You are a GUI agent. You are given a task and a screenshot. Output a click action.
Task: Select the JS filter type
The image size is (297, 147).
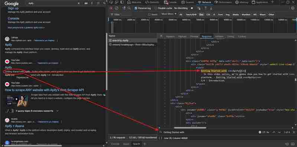[x=214, y=14]
